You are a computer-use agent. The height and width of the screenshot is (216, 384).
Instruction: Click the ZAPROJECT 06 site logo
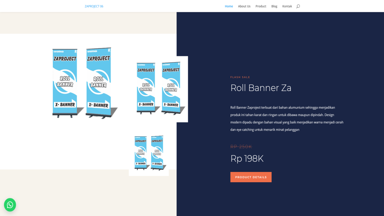(x=94, y=6)
